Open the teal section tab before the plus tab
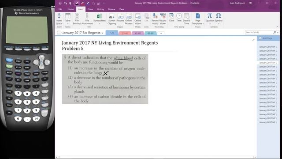Image resolution: width=282 pixels, height=159 pixels. (151, 34)
